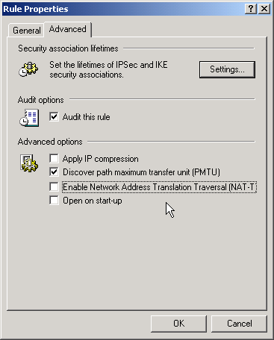This screenshot has height=340, width=274.
Task: Disable Discover path maximum transfer unit (PMTU)
Action: [x=54, y=171]
